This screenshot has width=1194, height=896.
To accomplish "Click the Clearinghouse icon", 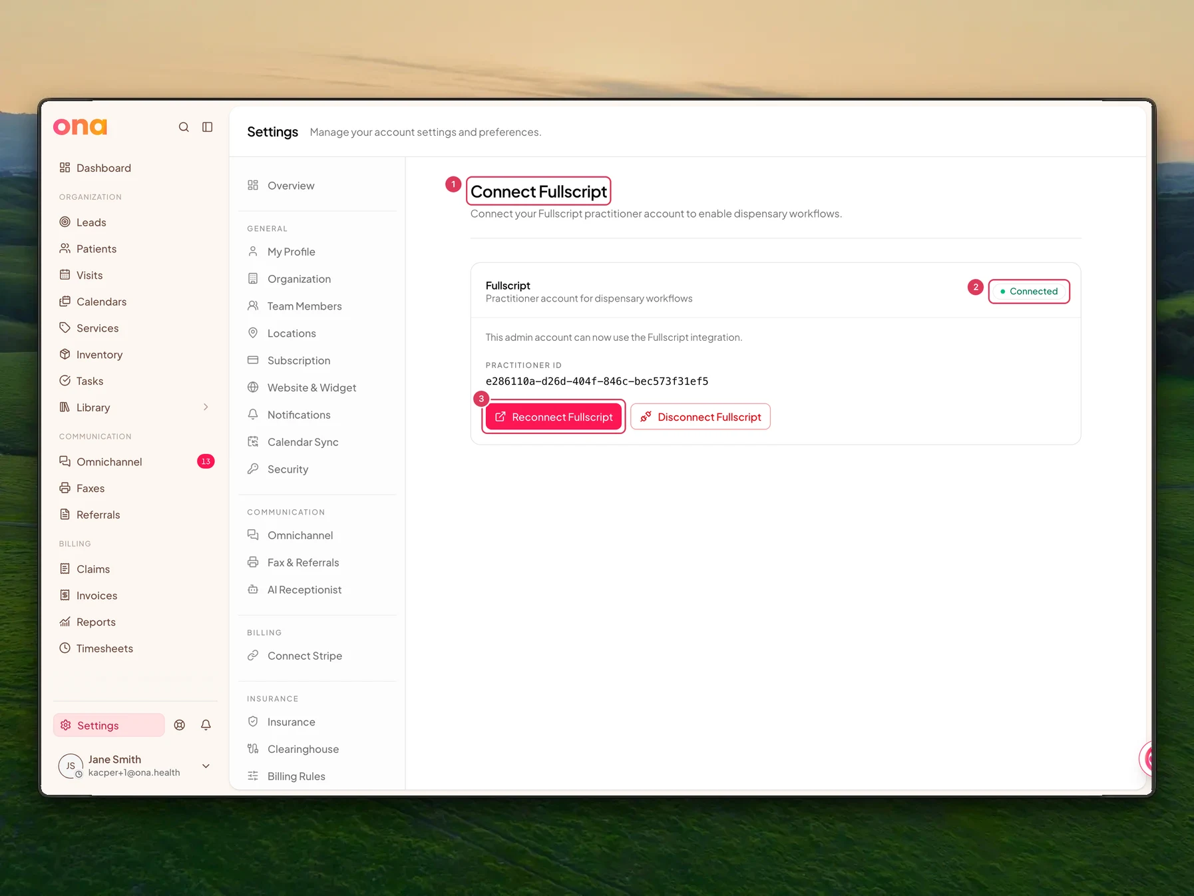I will [x=253, y=749].
